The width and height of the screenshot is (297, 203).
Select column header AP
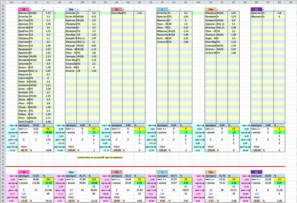[x=117, y=2]
